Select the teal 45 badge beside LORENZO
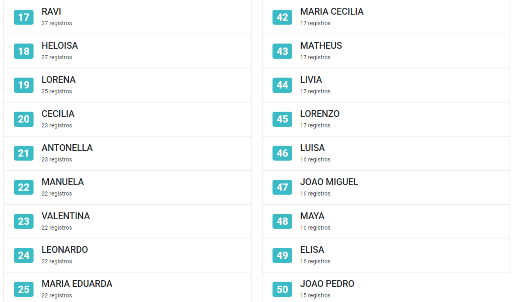The image size is (514, 302). (x=282, y=119)
